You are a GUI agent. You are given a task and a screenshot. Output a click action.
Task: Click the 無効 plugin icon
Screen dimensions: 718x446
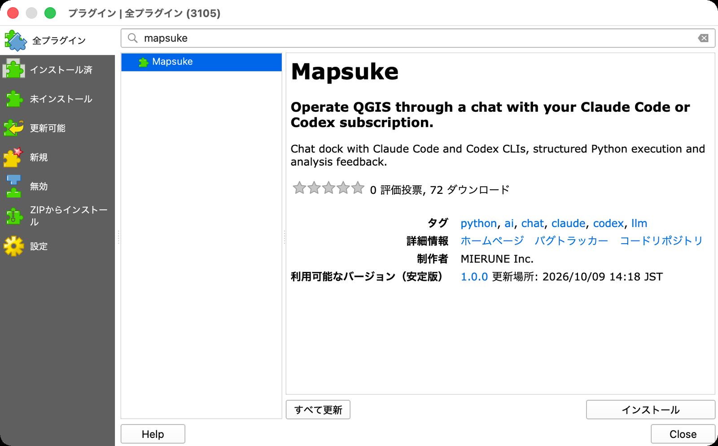[13, 186]
